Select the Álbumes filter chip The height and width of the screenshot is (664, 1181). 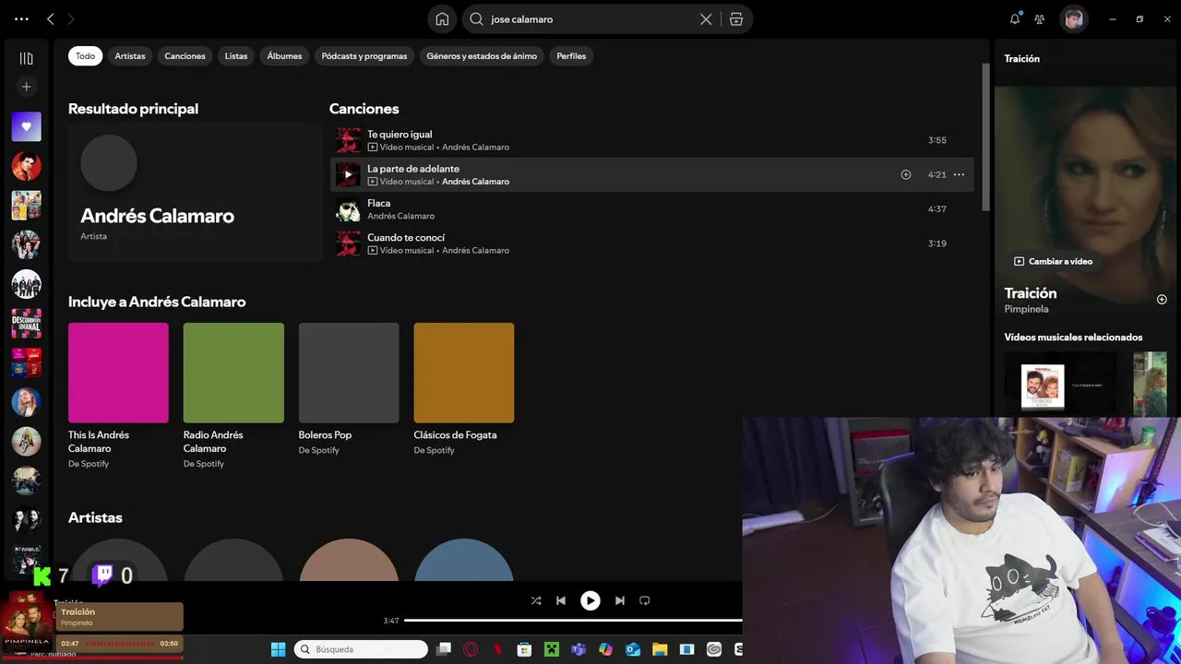(284, 56)
